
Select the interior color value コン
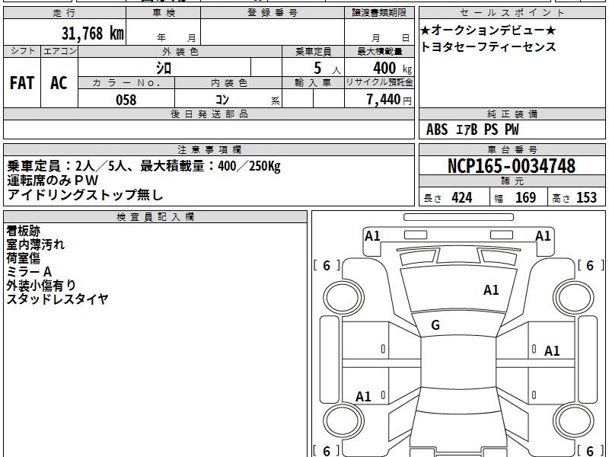tap(222, 100)
